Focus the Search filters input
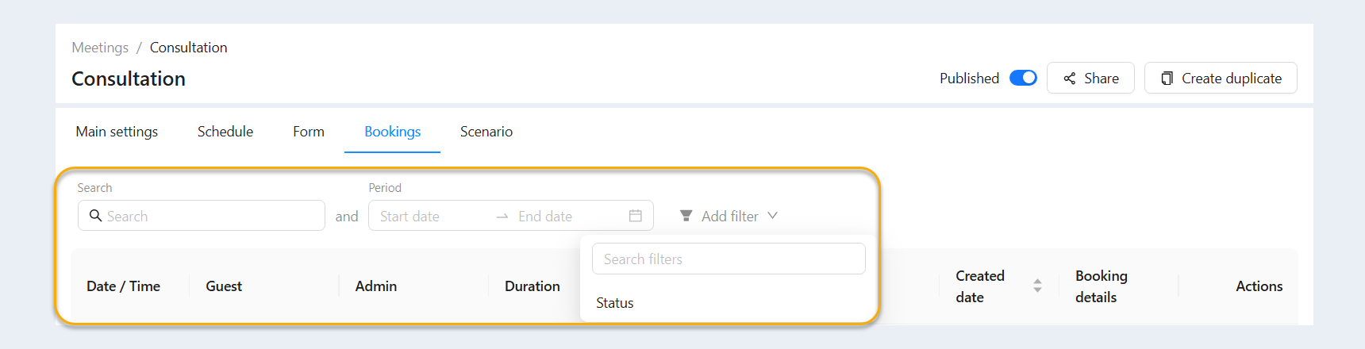Viewport: 1365px width, 349px height. [x=729, y=259]
